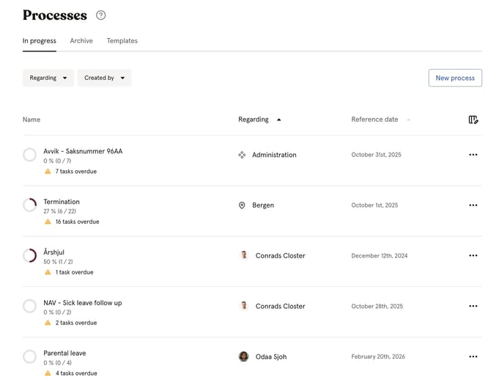The image size is (491, 383).
Task: Open the Created by filter dropdown
Action: (104, 78)
